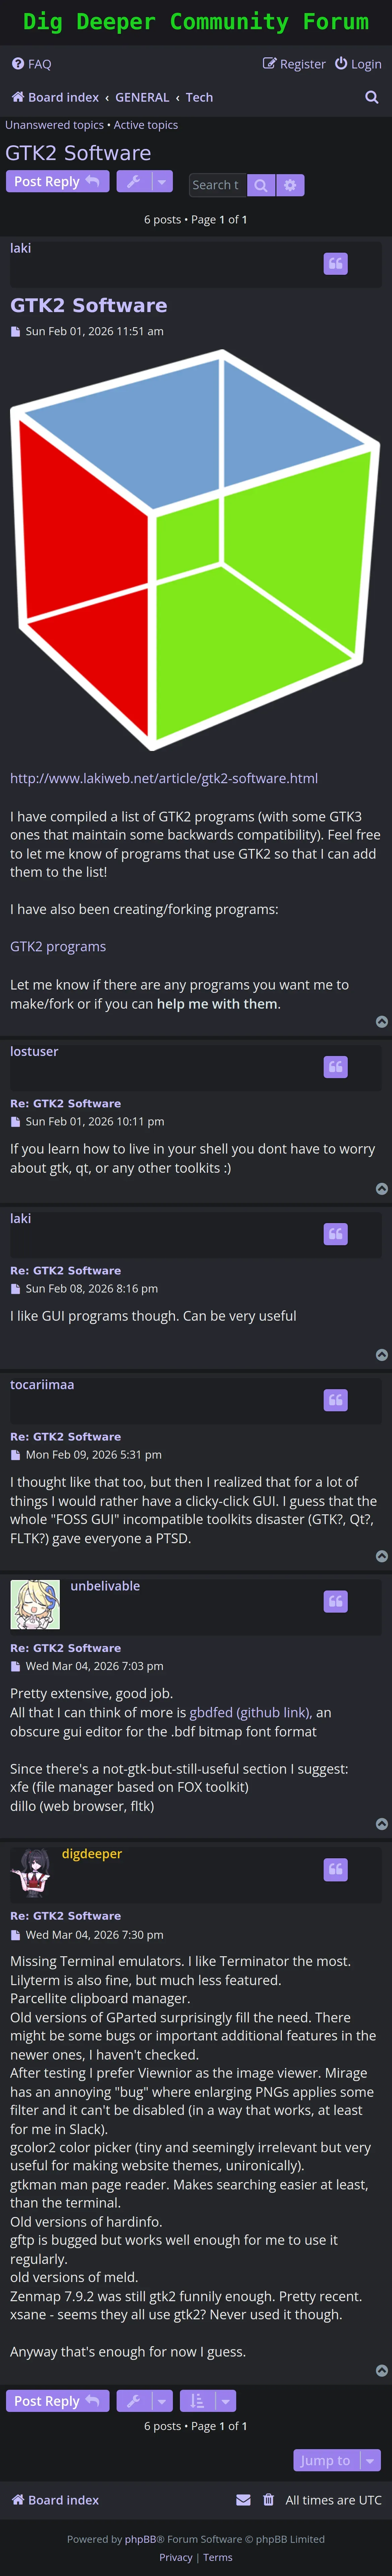Jump to top from tocariimaa's post
This screenshot has width=392, height=2576.
pyautogui.click(x=381, y=1556)
